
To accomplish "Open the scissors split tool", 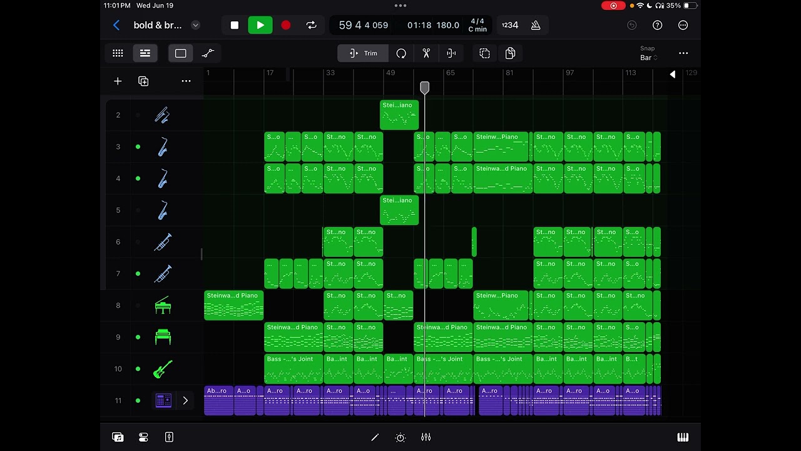I will [426, 53].
